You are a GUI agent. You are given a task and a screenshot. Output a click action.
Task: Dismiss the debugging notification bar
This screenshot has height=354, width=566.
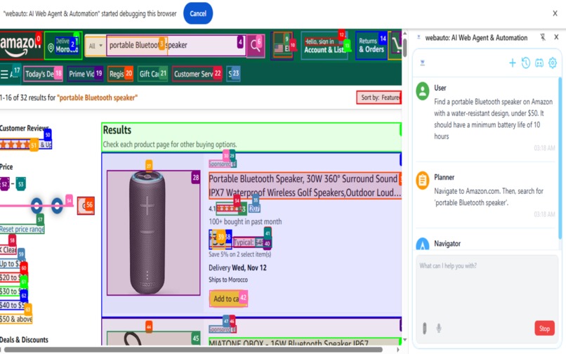pos(555,13)
